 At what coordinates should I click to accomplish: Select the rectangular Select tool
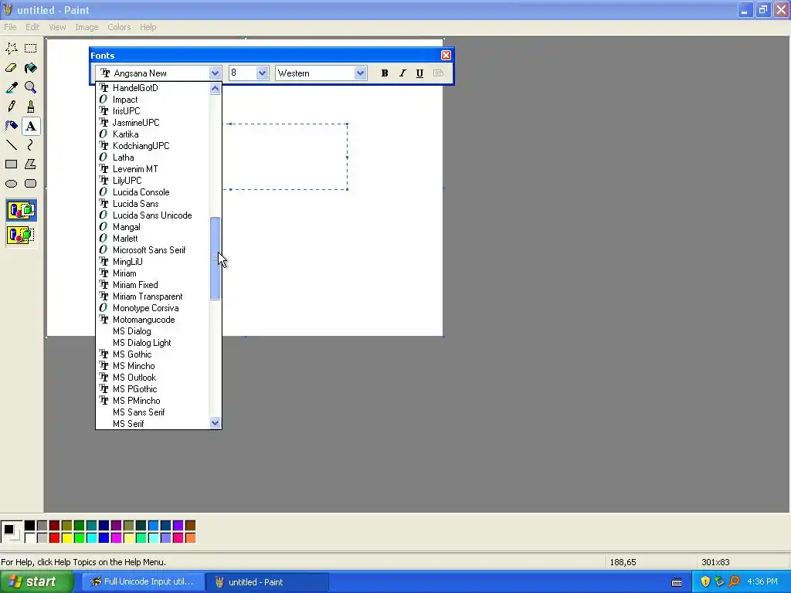pos(31,49)
